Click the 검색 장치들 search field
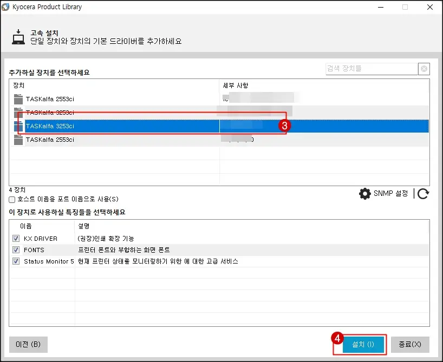Viewport: 443px width, 362px height. [371, 68]
